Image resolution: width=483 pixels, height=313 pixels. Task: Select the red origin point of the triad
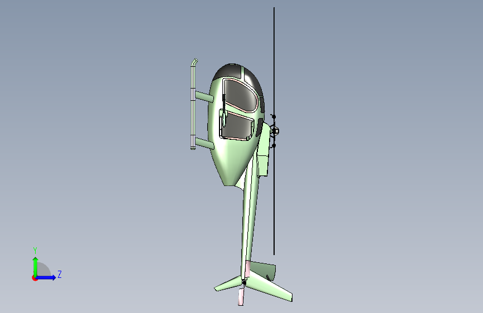(x=35, y=278)
